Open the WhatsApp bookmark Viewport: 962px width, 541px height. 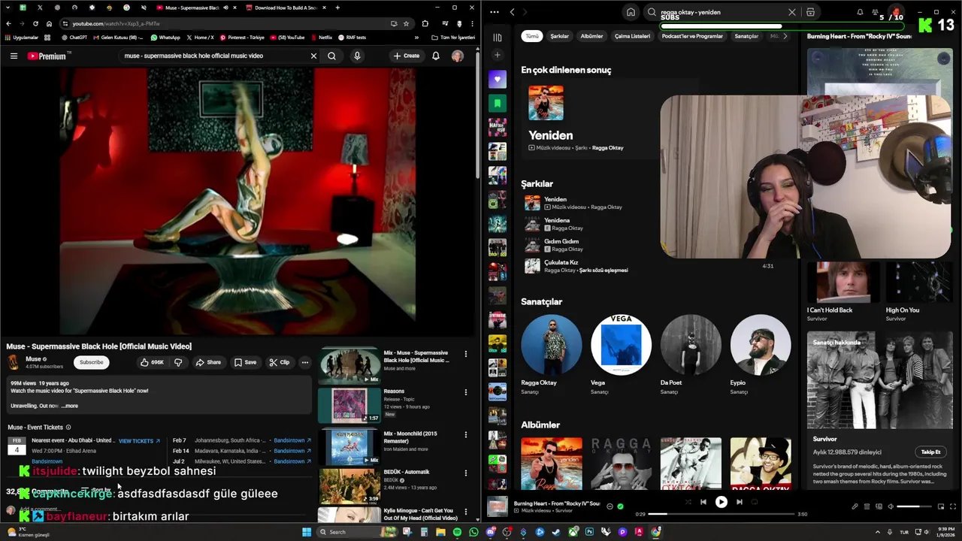point(165,38)
